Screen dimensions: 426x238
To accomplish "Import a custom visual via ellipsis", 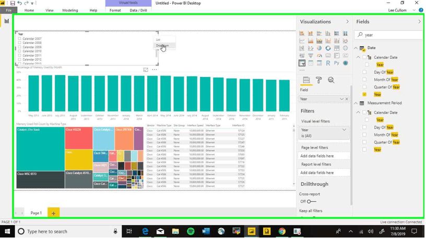I will point(302,70).
